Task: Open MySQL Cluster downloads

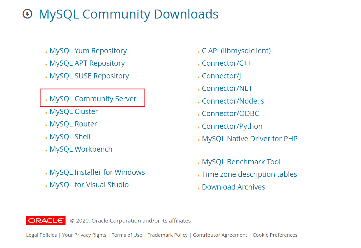Action: [x=74, y=111]
